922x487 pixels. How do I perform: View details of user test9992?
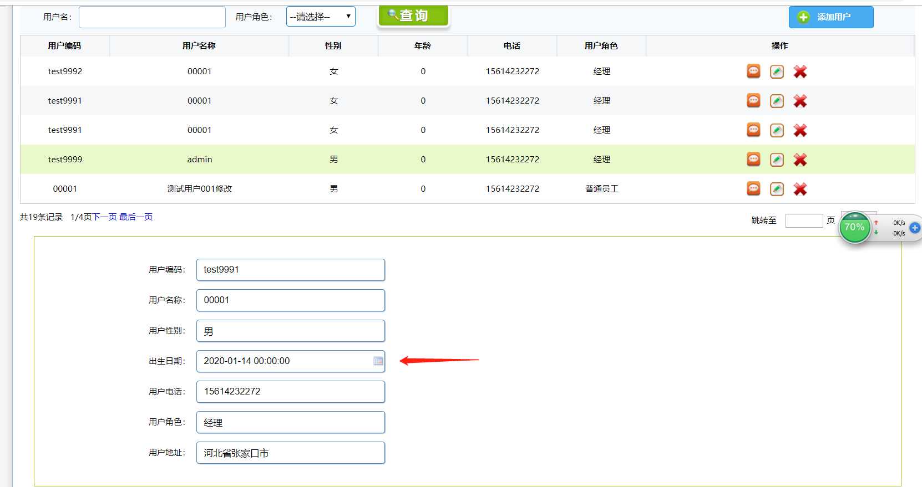pyautogui.click(x=753, y=71)
